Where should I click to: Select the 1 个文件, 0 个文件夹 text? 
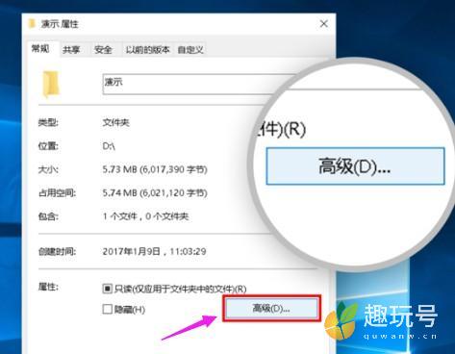pos(145,216)
